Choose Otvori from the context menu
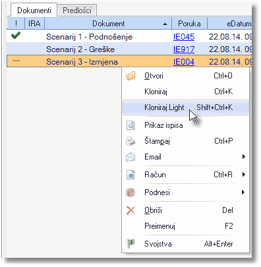Viewport: 261px width, 267px height. pyautogui.click(x=186, y=76)
